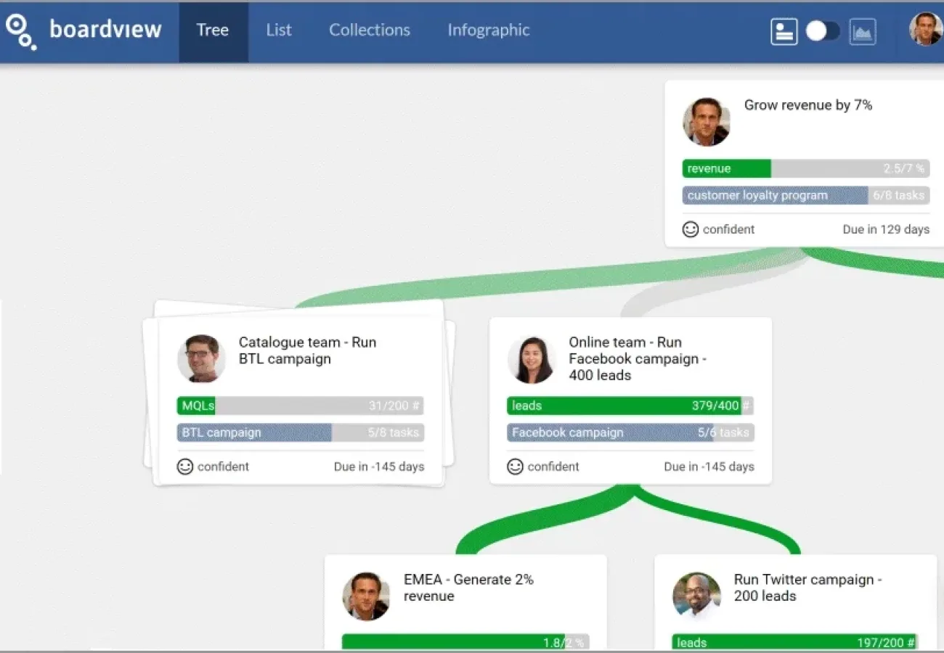Select the chart view icon in header

point(862,31)
